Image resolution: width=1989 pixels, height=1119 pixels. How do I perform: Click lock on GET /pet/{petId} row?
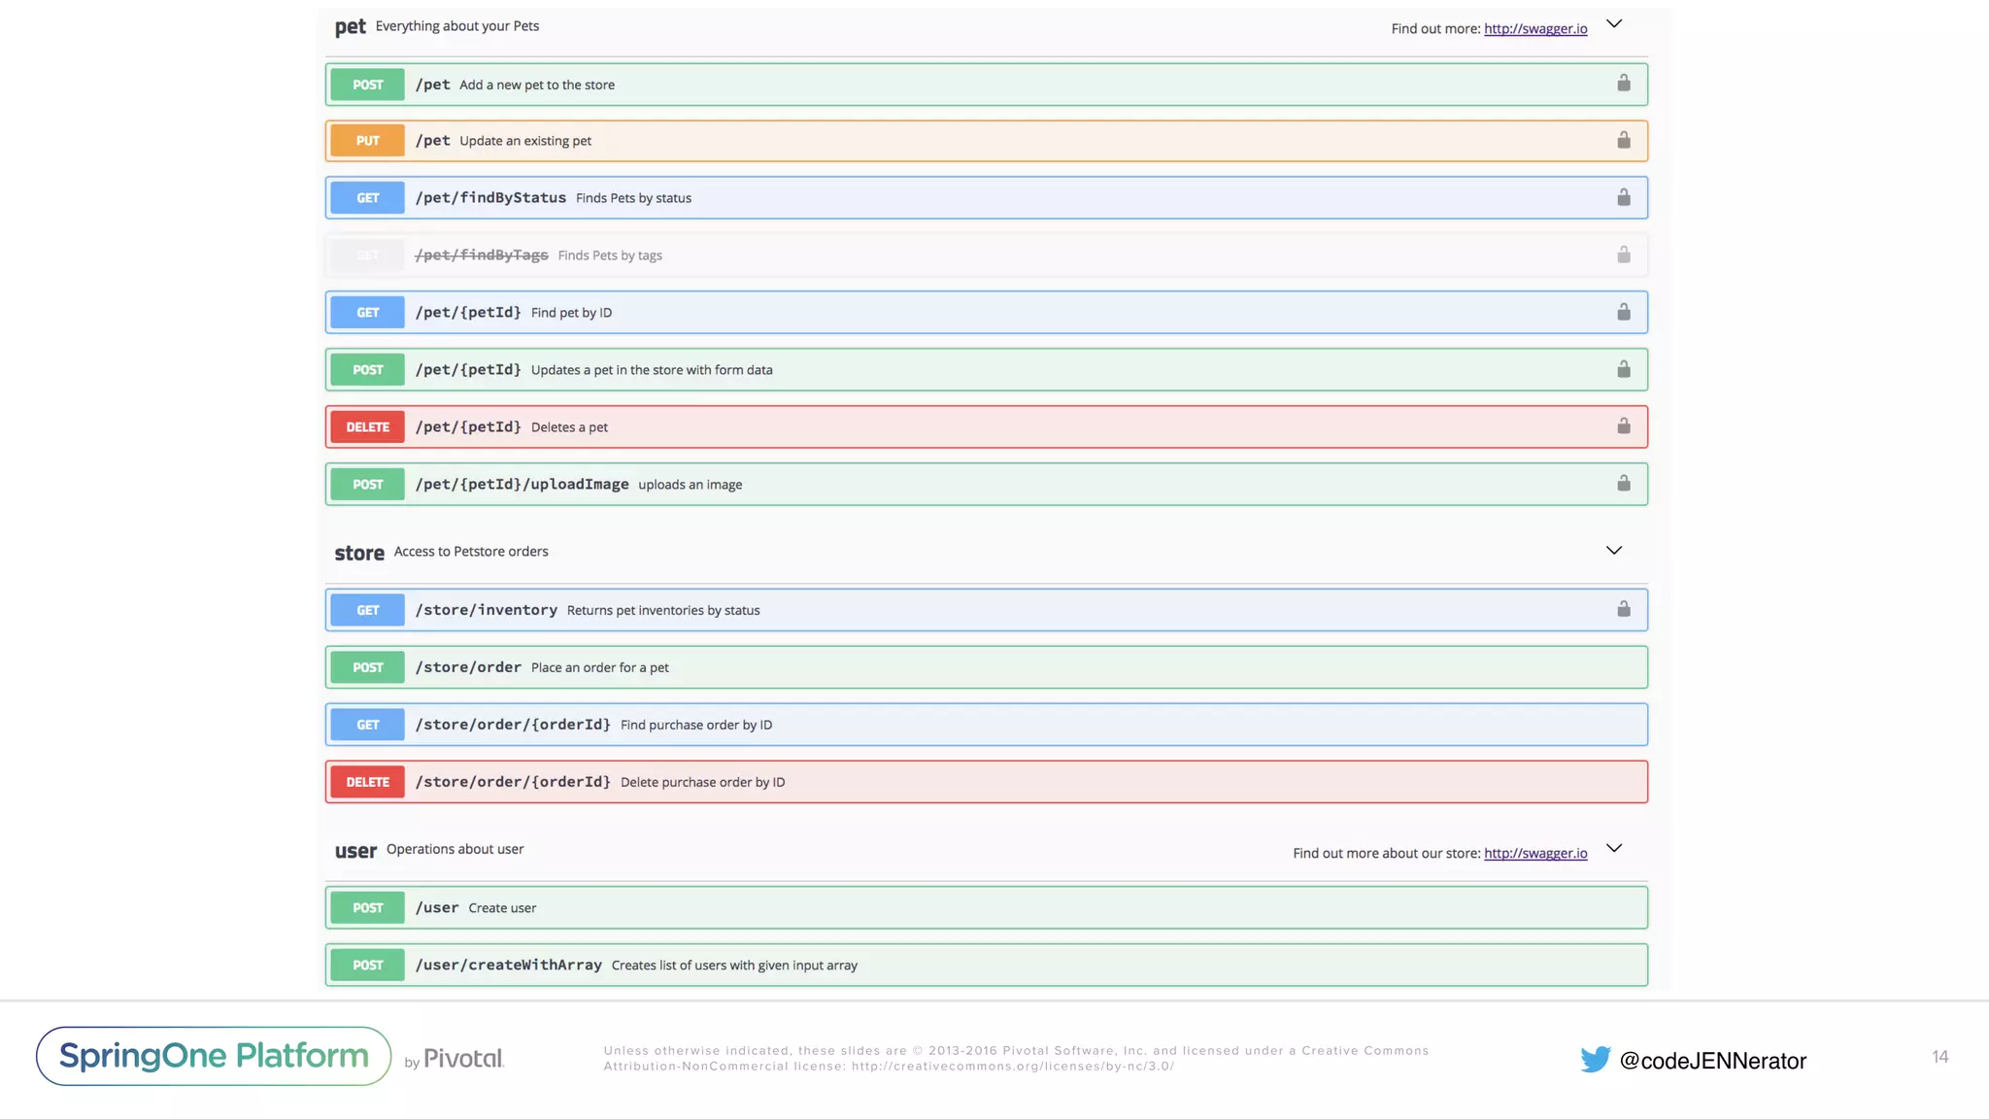(x=1623, y=312)
